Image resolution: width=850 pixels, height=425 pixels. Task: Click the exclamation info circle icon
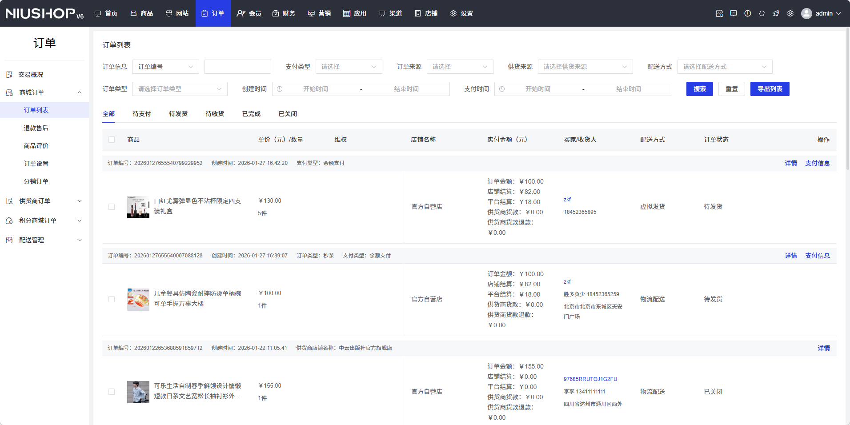point(747,13)
